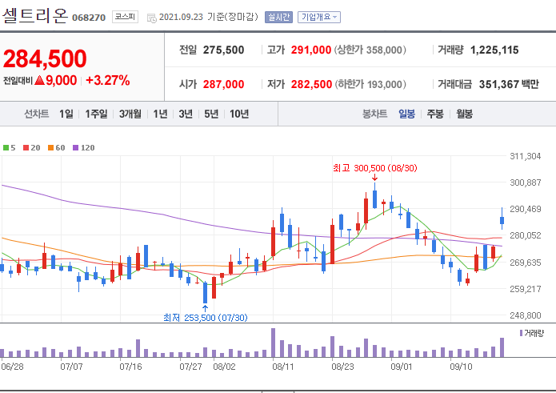Screen dimensions: 556x393
Task: Switch to 주봉 weekly candle chart
Action: 435,114
